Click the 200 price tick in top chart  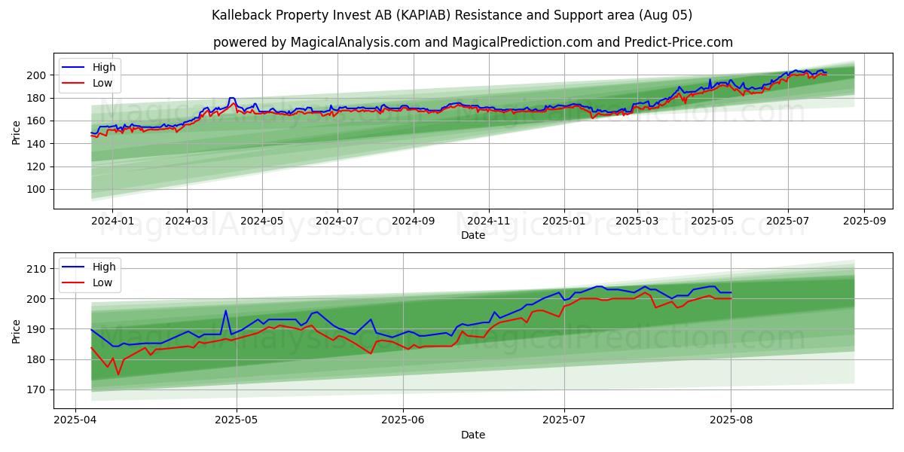pyautogui.click(x=38, y=75)
